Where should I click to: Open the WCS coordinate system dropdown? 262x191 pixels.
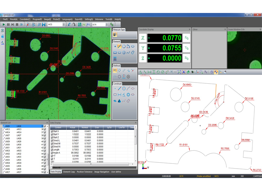pos(63,24)
